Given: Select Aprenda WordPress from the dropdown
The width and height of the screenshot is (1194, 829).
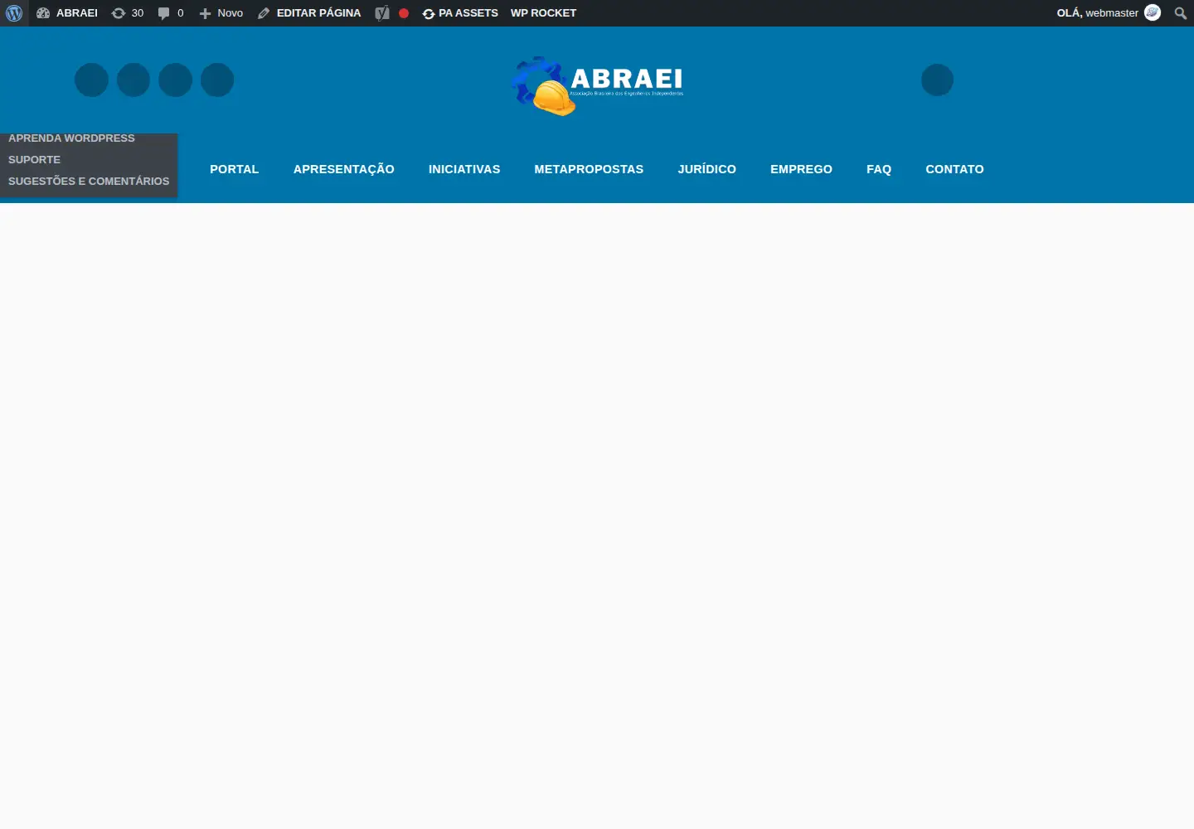Looking at the screenshot, I should point(71,138).
